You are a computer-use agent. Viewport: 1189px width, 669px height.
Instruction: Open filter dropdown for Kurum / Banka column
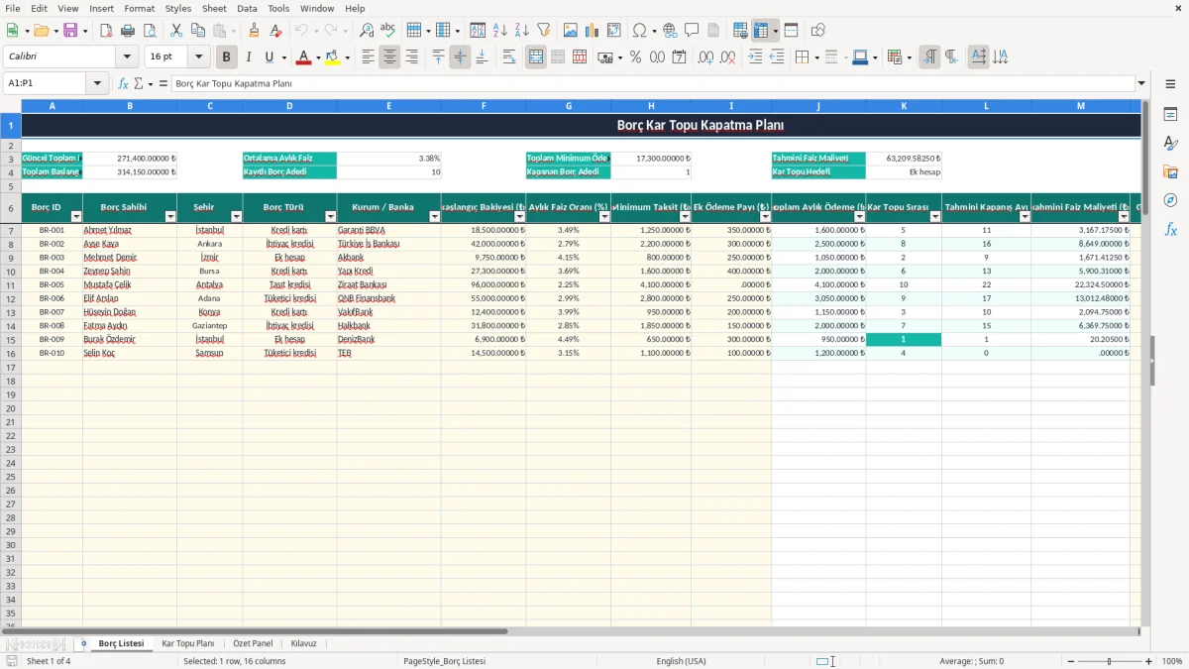click(x=435, y=216)
